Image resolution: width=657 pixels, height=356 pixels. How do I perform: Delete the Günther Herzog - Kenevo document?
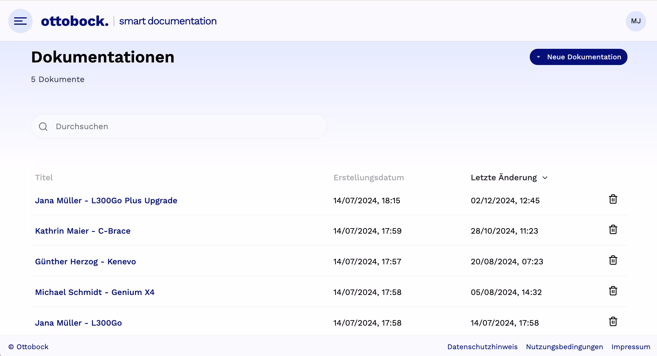coord(613,260)
